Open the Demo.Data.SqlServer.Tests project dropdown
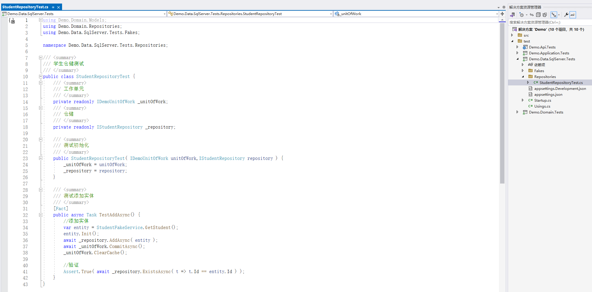The width and height of the screenshot is (592, 292). click(x=164, y=14)
